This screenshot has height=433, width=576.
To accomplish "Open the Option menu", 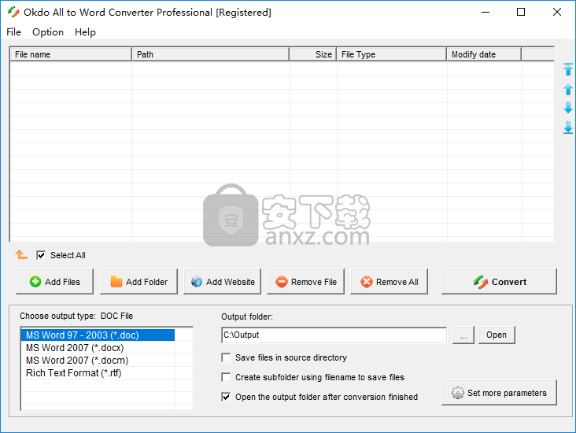I will point(48,32).
